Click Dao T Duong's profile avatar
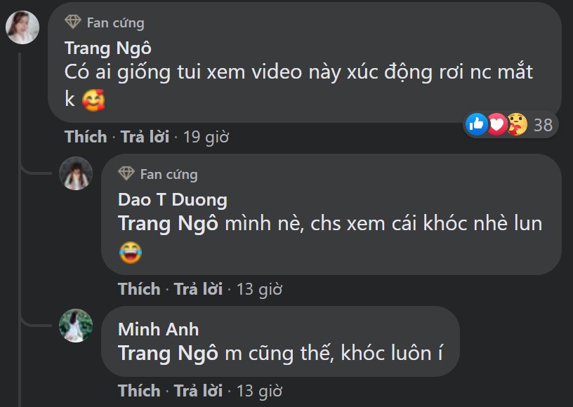This screenshot has width=573, height=407. [76, 173]
